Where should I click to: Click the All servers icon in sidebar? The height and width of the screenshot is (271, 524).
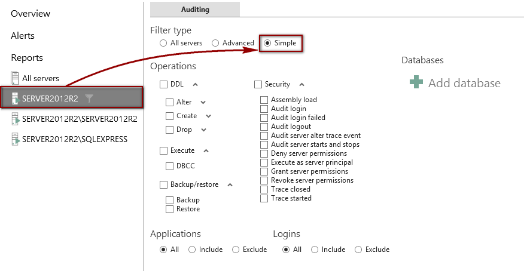(x=15, y=78)
